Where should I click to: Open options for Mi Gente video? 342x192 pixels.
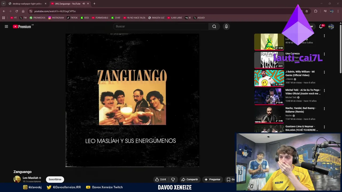pos(324,72)
